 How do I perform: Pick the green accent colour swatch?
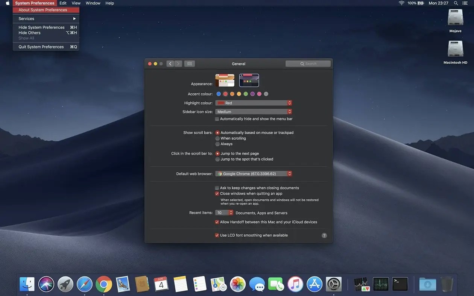(246, 94)
